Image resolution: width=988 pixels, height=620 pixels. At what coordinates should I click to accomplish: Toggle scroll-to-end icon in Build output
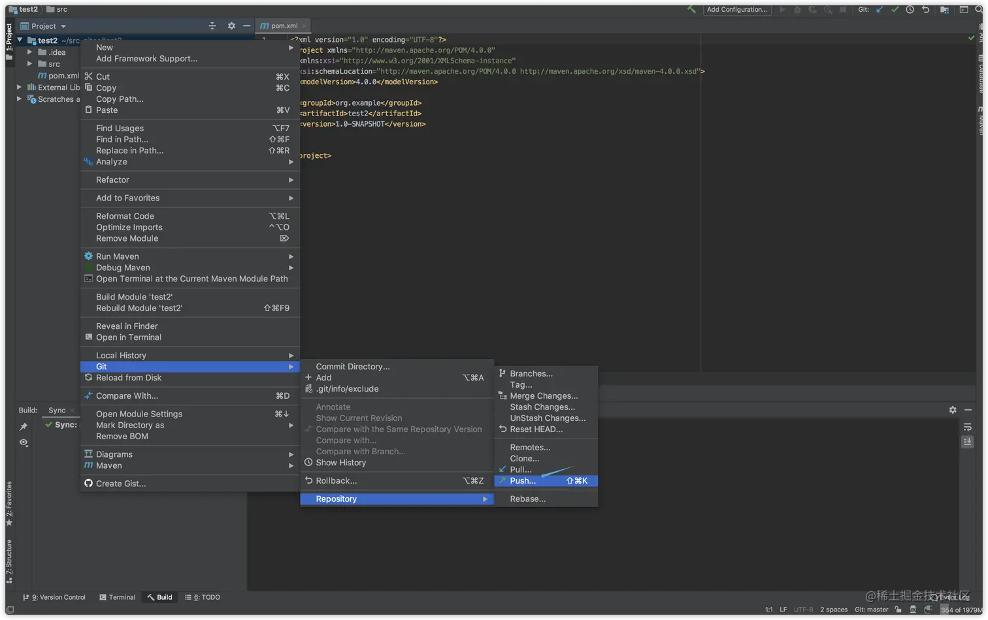968,442
